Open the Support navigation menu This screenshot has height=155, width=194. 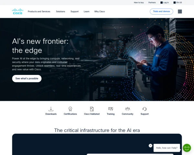point(75,12)
